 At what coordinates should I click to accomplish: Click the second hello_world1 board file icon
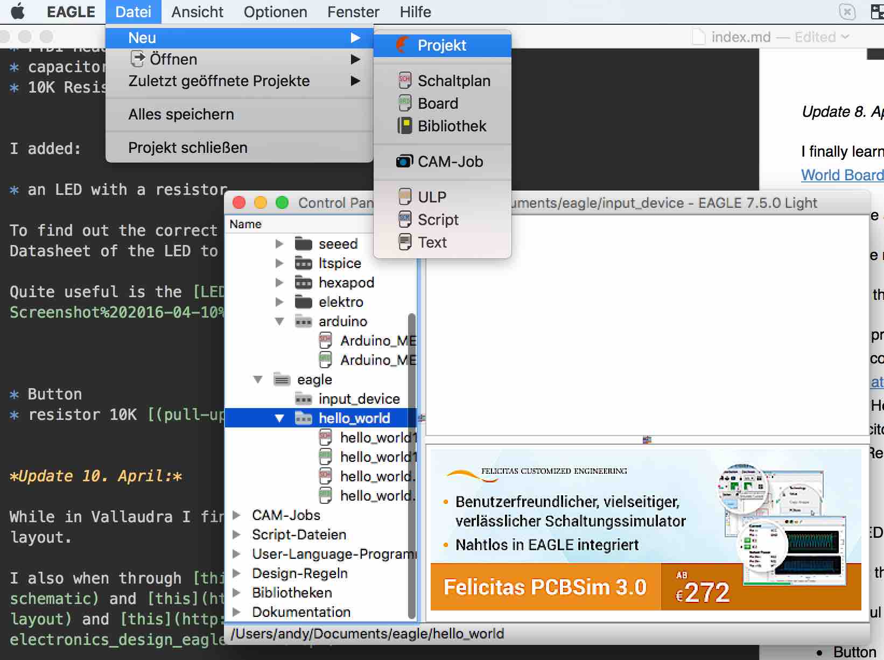coord(325,457)
